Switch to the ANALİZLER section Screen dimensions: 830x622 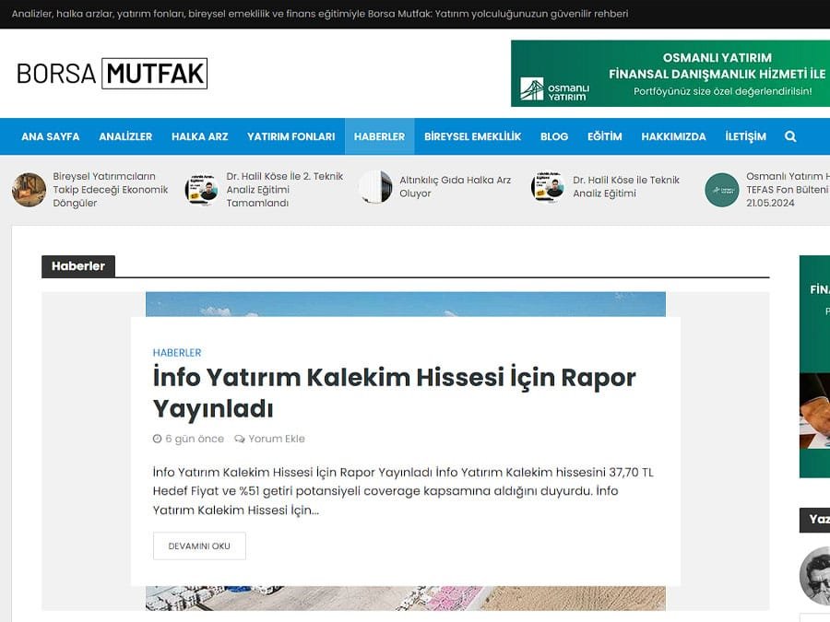126,135
